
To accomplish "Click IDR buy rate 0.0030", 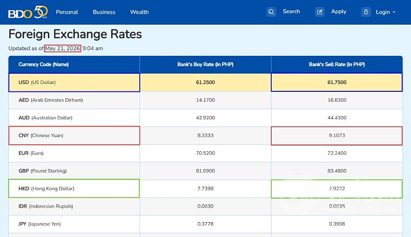I will (205, 206).
